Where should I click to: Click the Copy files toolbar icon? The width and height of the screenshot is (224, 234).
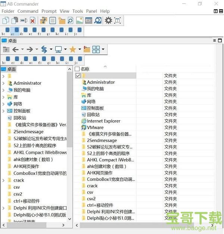click(x=6, y=21)
